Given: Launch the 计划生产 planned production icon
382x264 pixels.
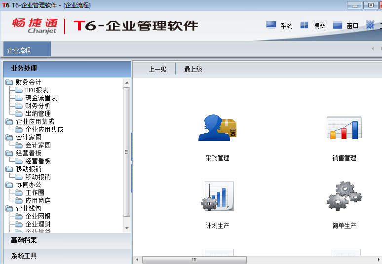Looking at the screenshot, I should coord(218,196).
